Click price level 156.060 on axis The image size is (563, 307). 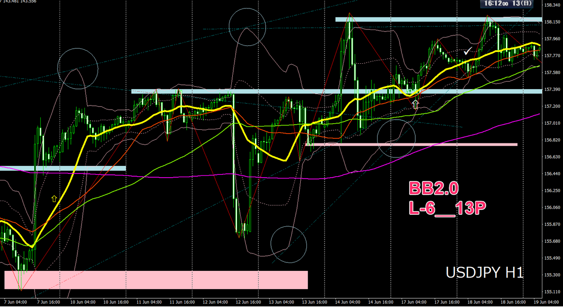click(553, 208)
